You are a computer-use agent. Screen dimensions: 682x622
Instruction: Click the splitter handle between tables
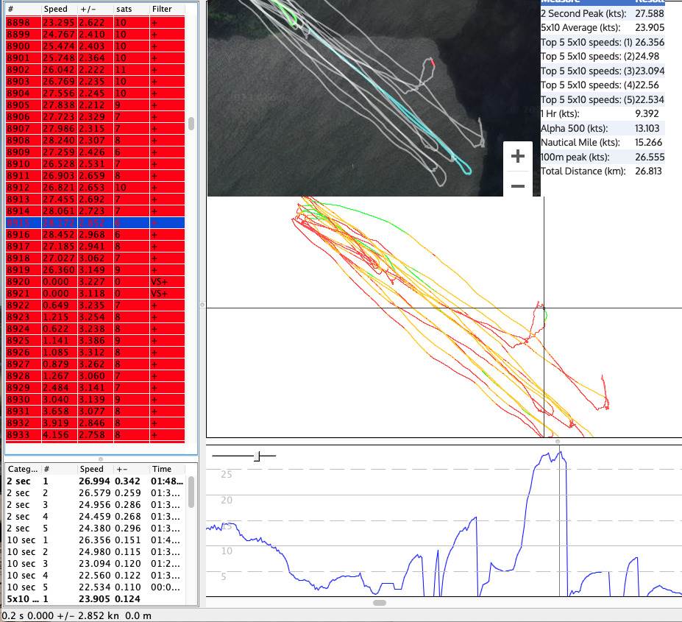click(101, 459)
